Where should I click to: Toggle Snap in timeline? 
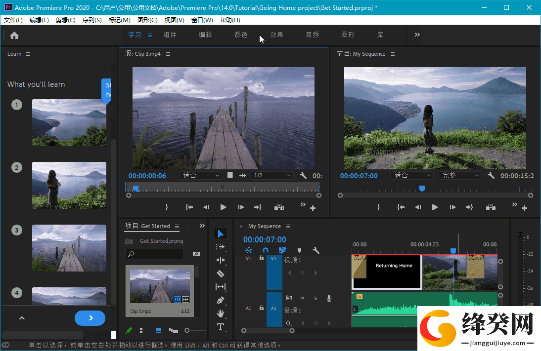[266, 250]
